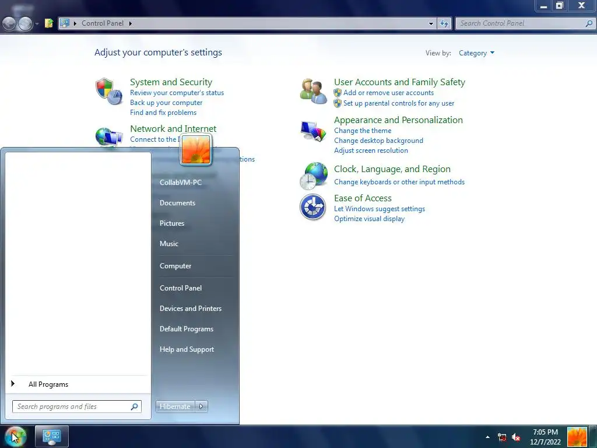Open Network and Internet heading link
The height and width of the screenshot is (448, 597).
(x=173, y=129)
